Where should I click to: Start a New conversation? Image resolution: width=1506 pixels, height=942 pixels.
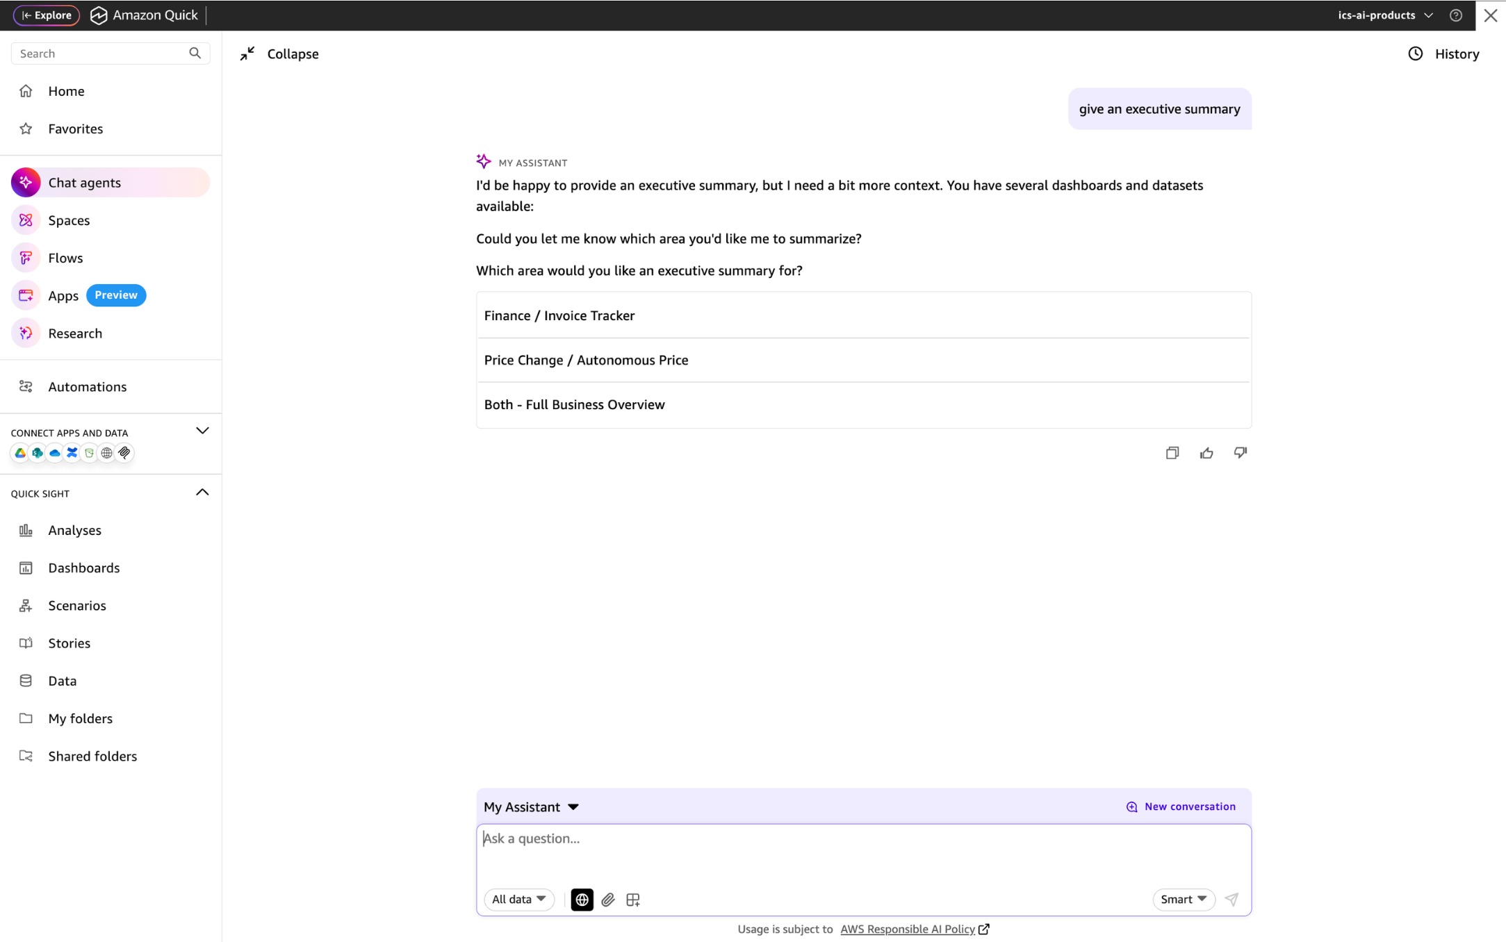[x=1181, y=807]
